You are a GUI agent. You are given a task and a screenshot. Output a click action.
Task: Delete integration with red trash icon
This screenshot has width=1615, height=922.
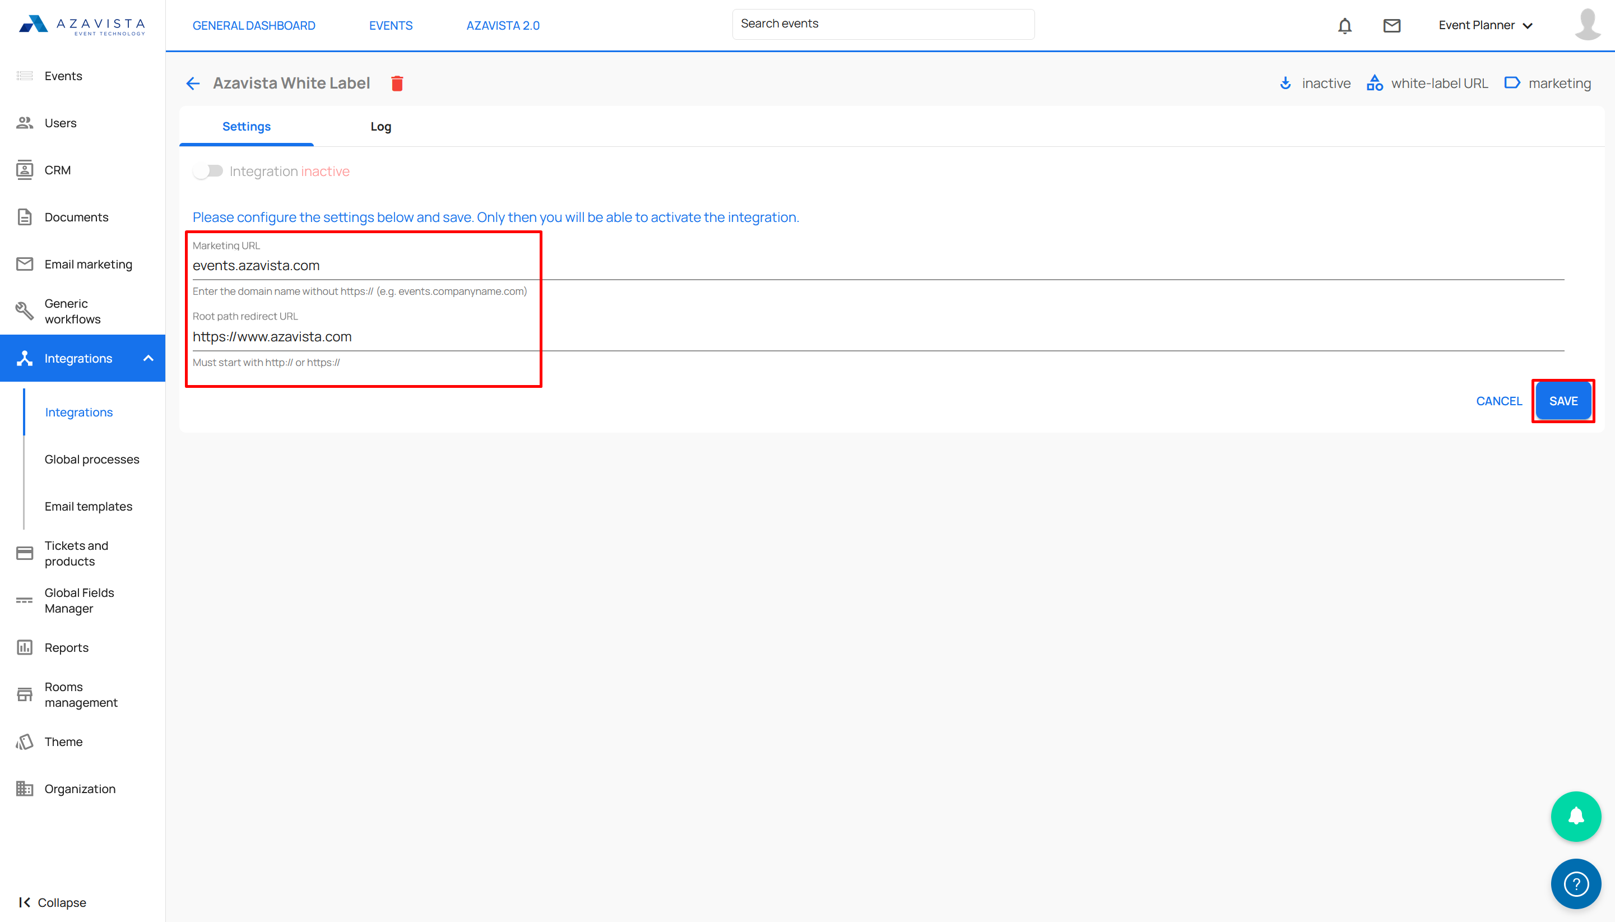click(397, 83)
